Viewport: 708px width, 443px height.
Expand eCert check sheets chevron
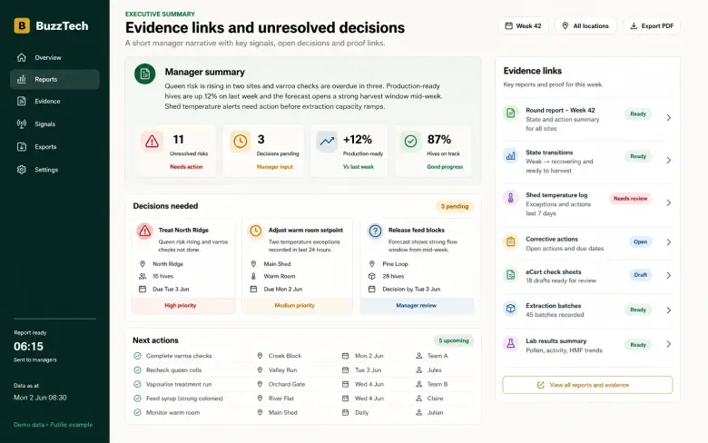pyautogui.click(x=669, y=275)
